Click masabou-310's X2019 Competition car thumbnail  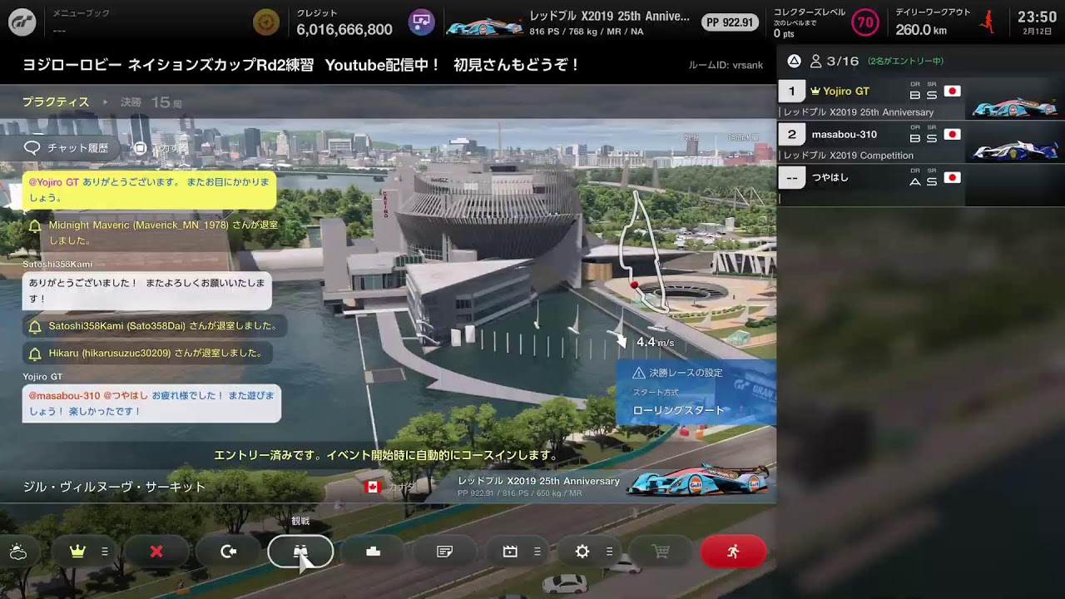pyautogui.click(x=1015, y=149)
